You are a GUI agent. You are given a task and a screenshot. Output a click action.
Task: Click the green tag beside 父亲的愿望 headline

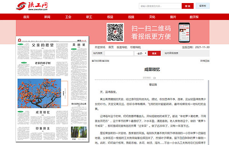(x=20, y=44)
